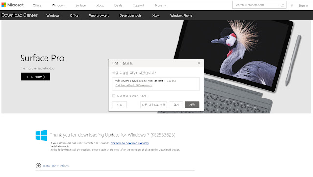
Task: Click the dialog's cancel button
Action: click(119, 105)
